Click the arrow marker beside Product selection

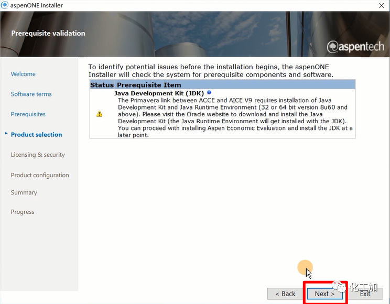[x=6, y=134]
